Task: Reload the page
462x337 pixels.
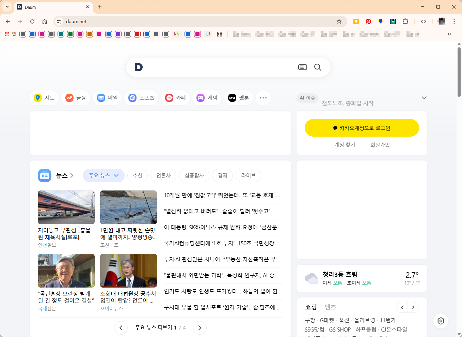Action: click(32, 21)
